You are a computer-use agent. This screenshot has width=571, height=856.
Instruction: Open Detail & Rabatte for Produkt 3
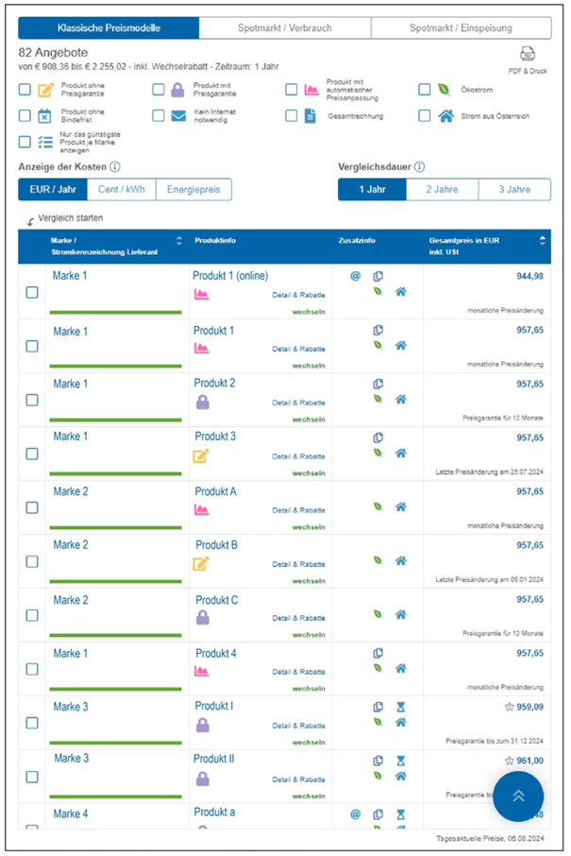point(298,456)
